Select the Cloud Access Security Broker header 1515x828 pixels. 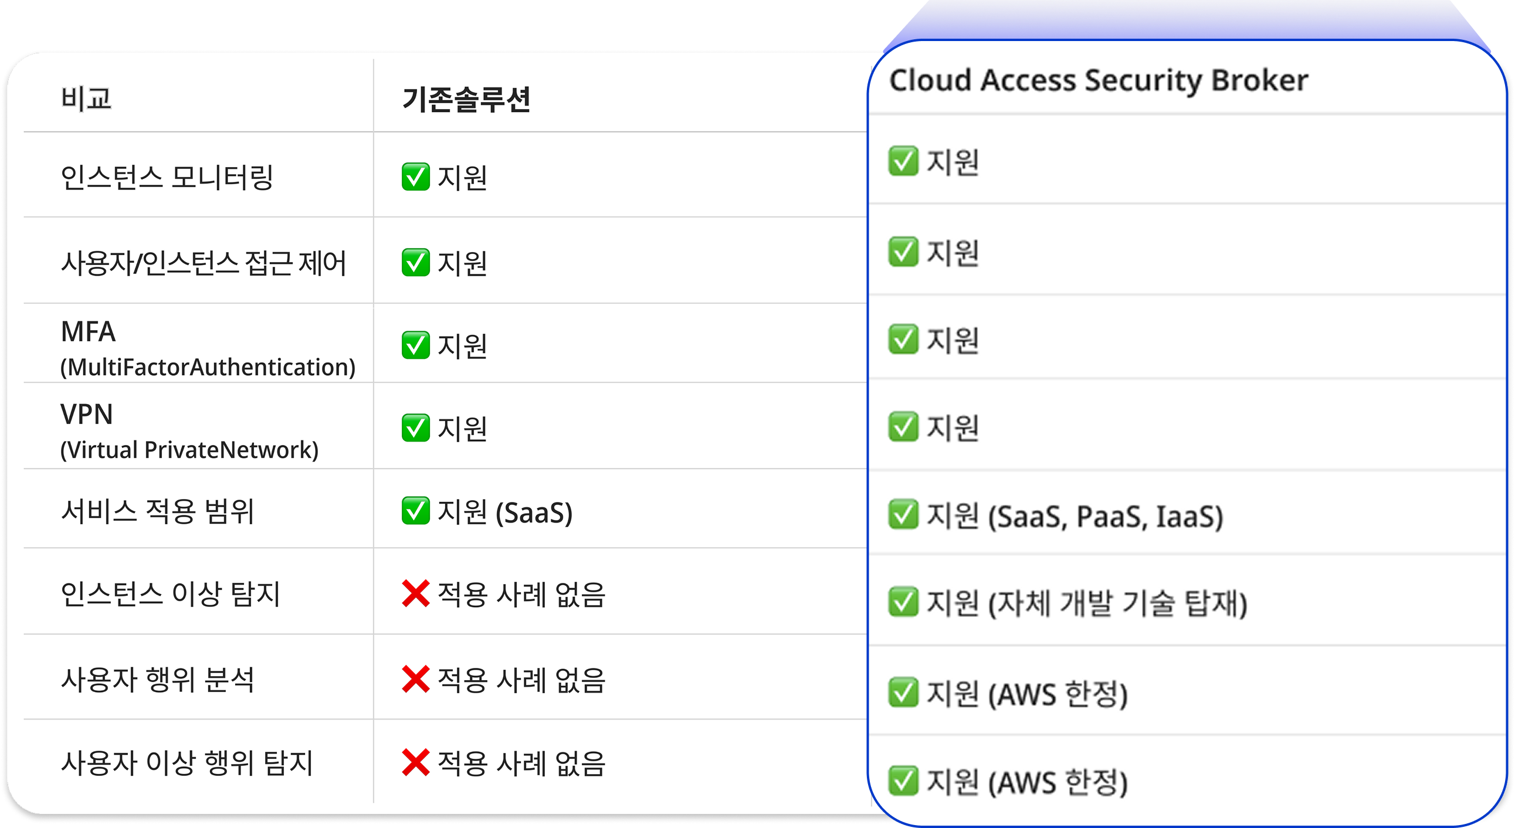click(x=1098, y=80)
